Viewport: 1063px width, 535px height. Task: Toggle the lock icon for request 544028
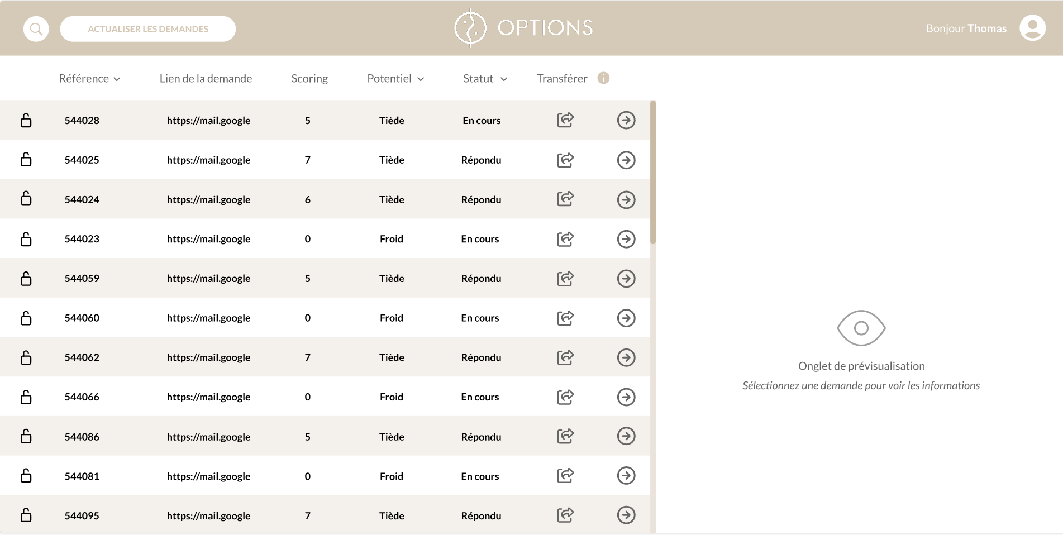coord(26,120)
